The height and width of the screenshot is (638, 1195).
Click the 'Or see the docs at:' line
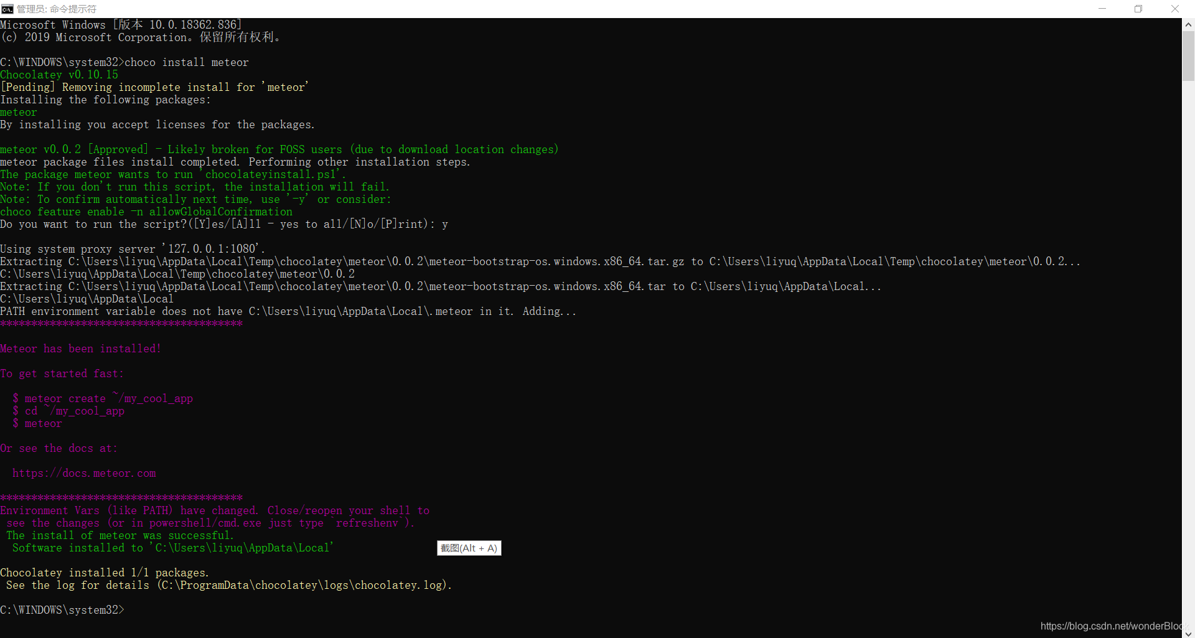click(59, 448)
